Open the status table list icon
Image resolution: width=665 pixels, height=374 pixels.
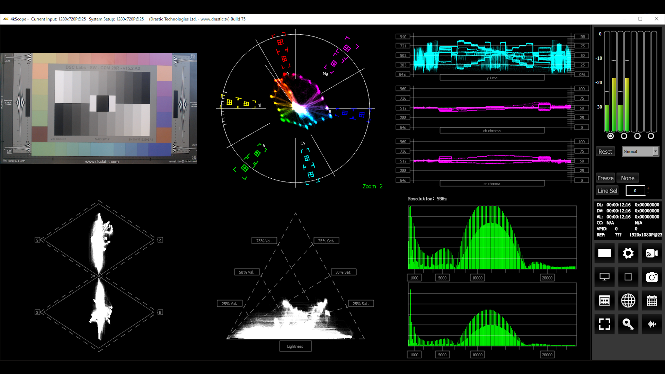pyautogui.click(x=604, y=301)
